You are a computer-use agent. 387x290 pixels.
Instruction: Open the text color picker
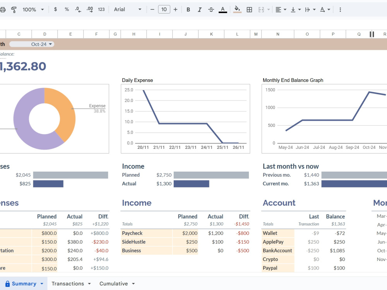[223, 9]
